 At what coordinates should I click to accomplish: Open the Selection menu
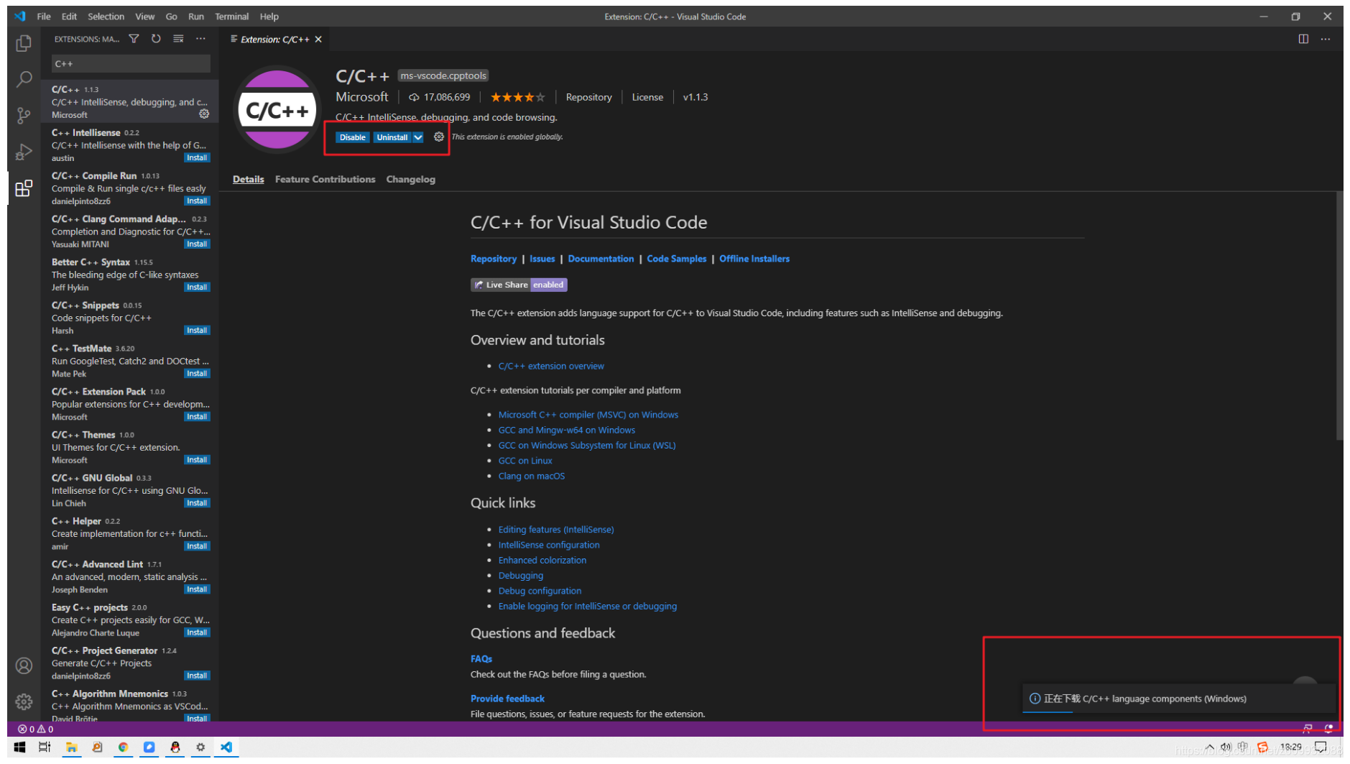pos(106,17)
